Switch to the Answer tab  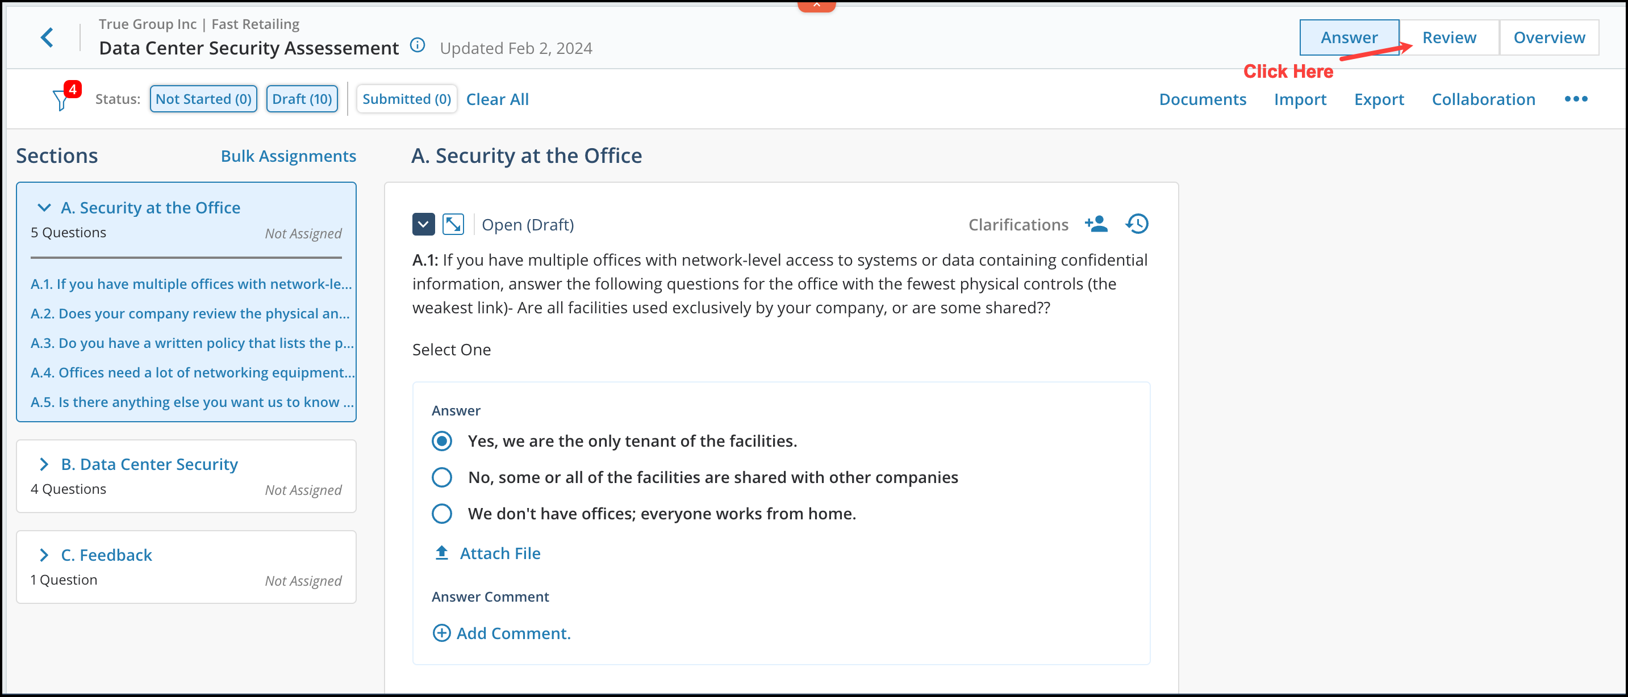click(1349, 37)
